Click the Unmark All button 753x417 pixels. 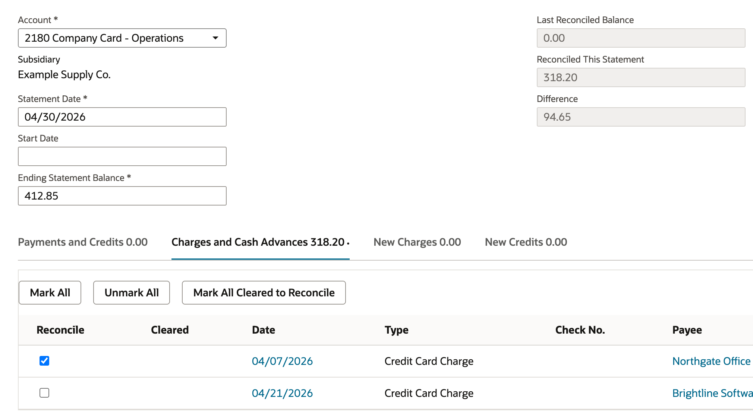click(132, 293)
